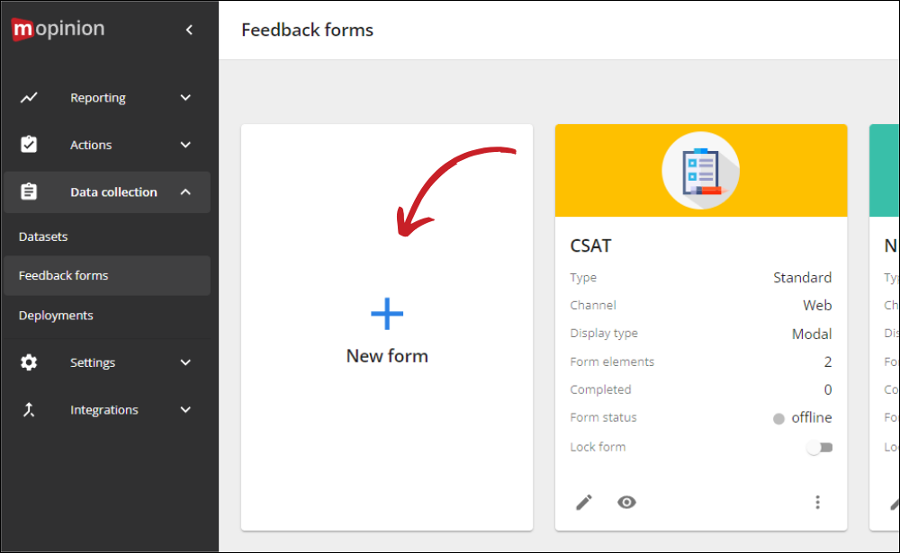Select the Reporting chart icon in sidebar
The width and height of the screenshot is (900, 553).
[x=29, y=97]
